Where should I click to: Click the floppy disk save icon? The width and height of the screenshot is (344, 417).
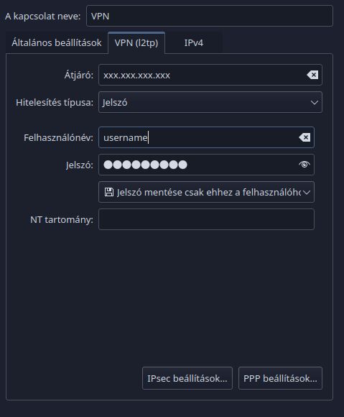(109, 192)
